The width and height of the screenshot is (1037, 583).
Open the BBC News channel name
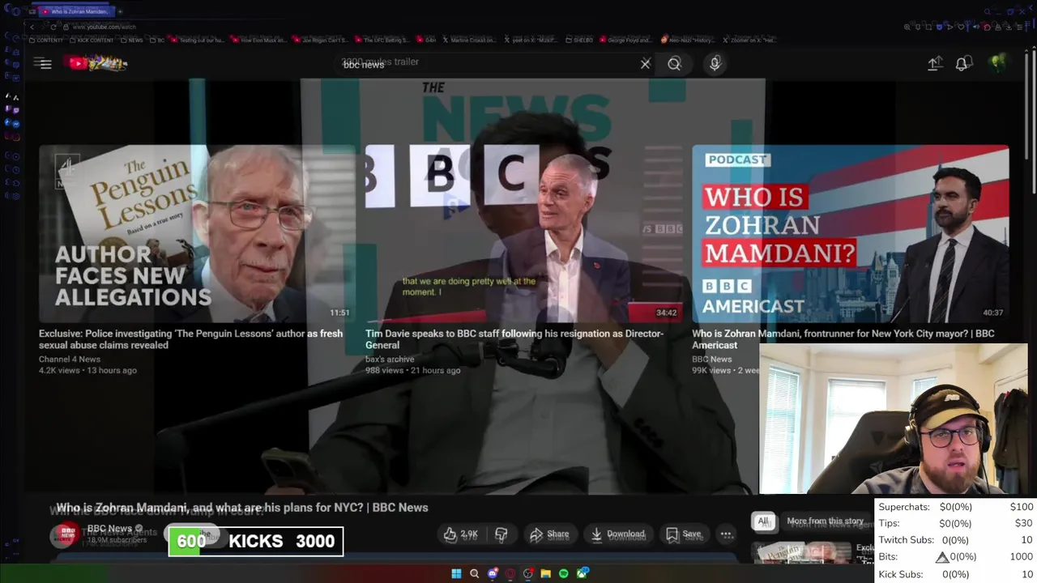pos(109,529)
